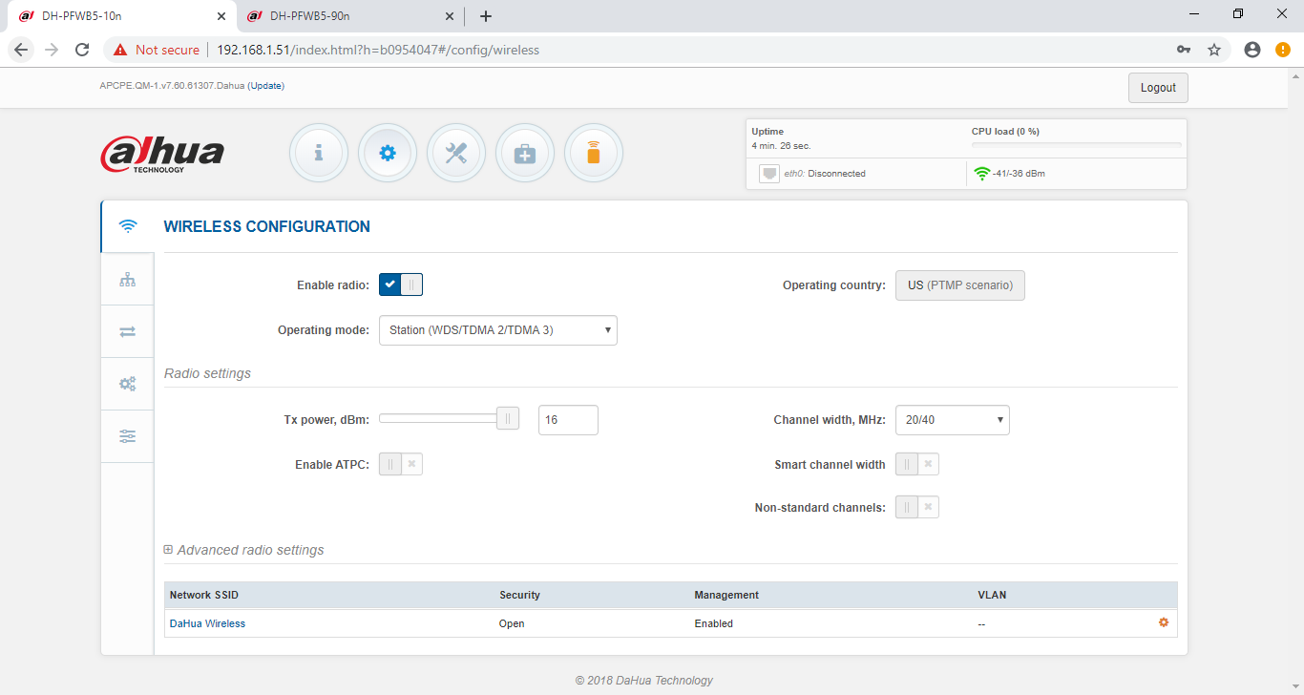Screen dimensions: 1304x695
Task: Expand Advanced radio settings
Action: click(244, 550)
